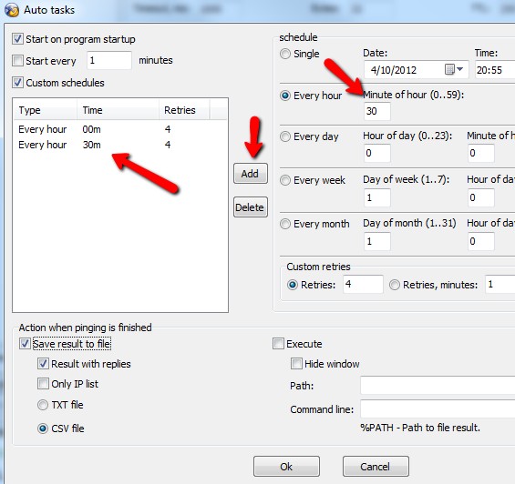Click the Retries minutes value field
Image resolution: width=515 pixels, height=484 pixels.
500,284
